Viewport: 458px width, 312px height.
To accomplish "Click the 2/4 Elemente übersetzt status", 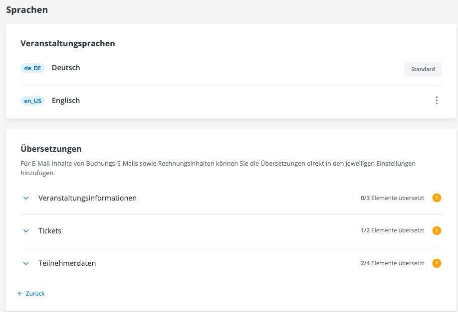I will [392, 263].
